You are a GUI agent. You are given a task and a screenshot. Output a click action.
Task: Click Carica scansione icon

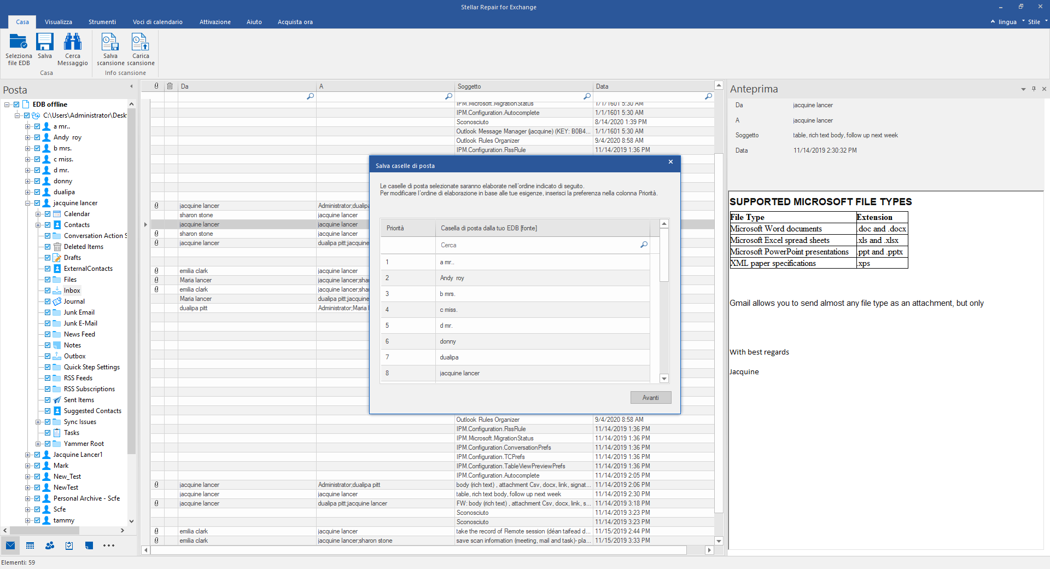click(x=140, y=42)
